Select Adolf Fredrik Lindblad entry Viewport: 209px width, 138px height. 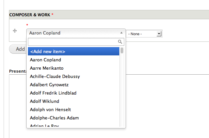53,93
